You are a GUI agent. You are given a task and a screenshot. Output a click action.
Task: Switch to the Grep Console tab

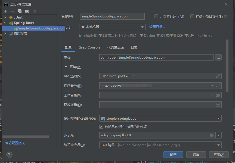click(x=89, y=47)
